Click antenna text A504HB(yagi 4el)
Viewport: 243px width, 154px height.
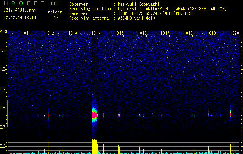pos(136,18)
